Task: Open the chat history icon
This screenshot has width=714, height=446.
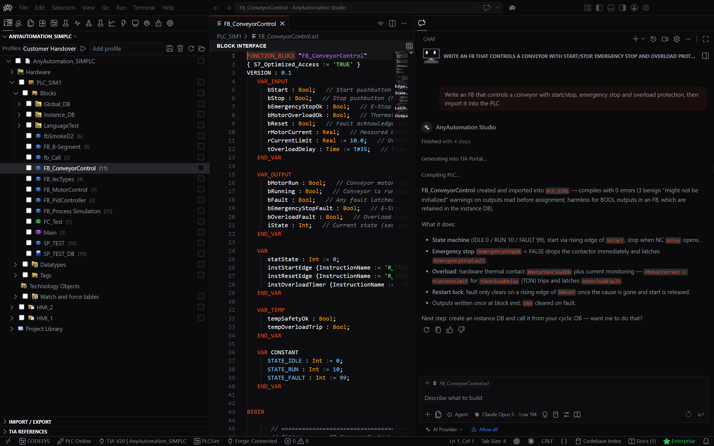Action: 653,39
